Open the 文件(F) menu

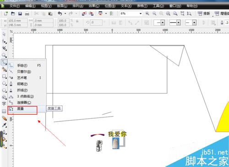(15, 6)
